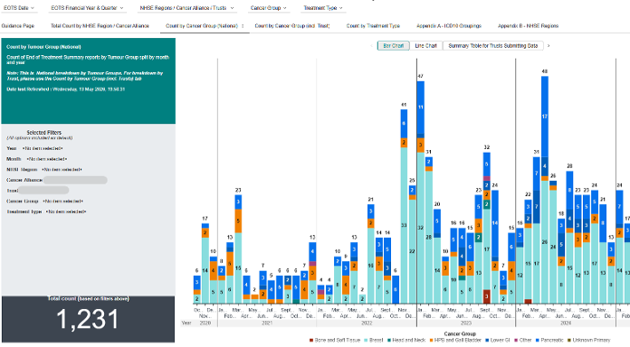Viewport: 630px width, 347px height.
Task: Click the bar with total 41
Action: 404,206
